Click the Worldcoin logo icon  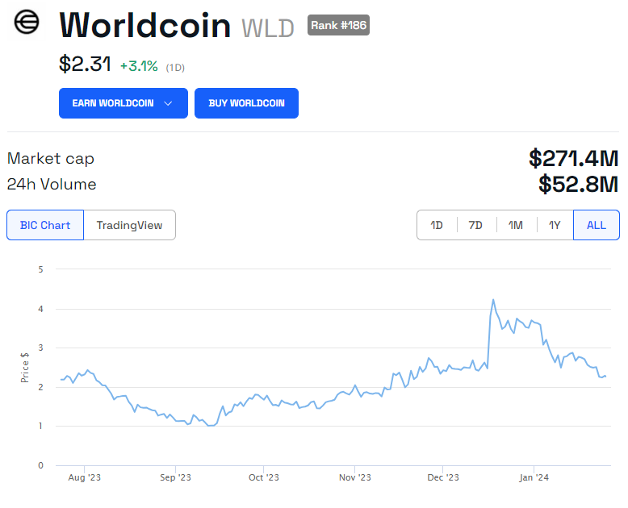27,22
